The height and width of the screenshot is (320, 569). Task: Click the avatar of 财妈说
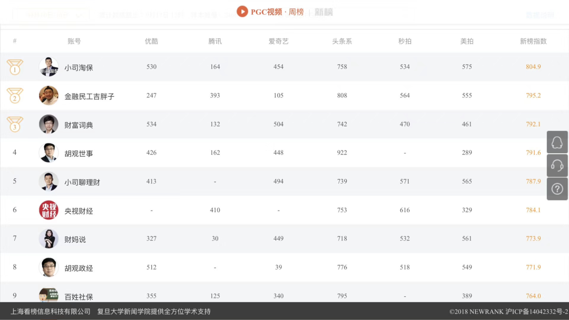click(48, 239)
